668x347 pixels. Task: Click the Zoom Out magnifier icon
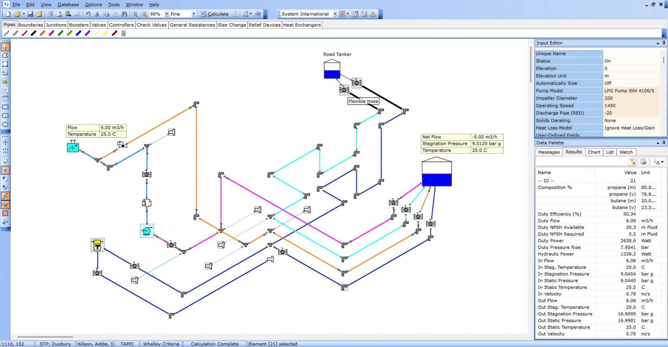click(144, 14)
